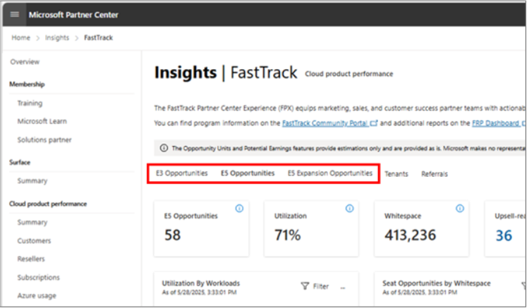Click info icon on Whitespace card
This screenshot has height=308, width=527.
coord(460,209)
